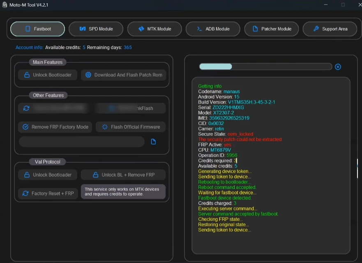Choose Flash Official Firmware

131,127
